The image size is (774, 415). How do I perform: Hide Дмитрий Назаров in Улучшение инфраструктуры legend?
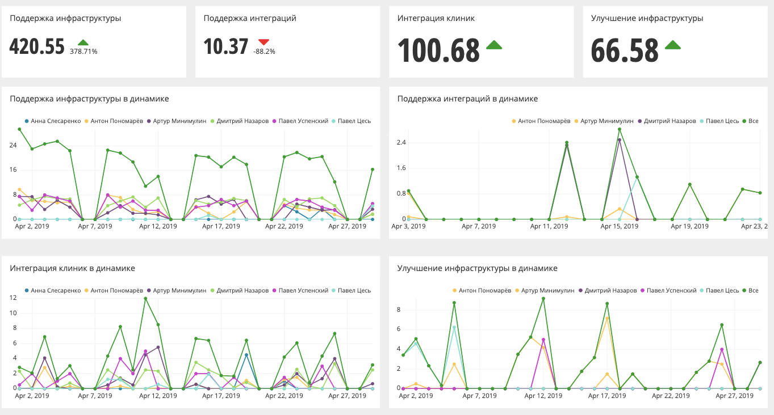pyautogui.click(x=606, y=290)
